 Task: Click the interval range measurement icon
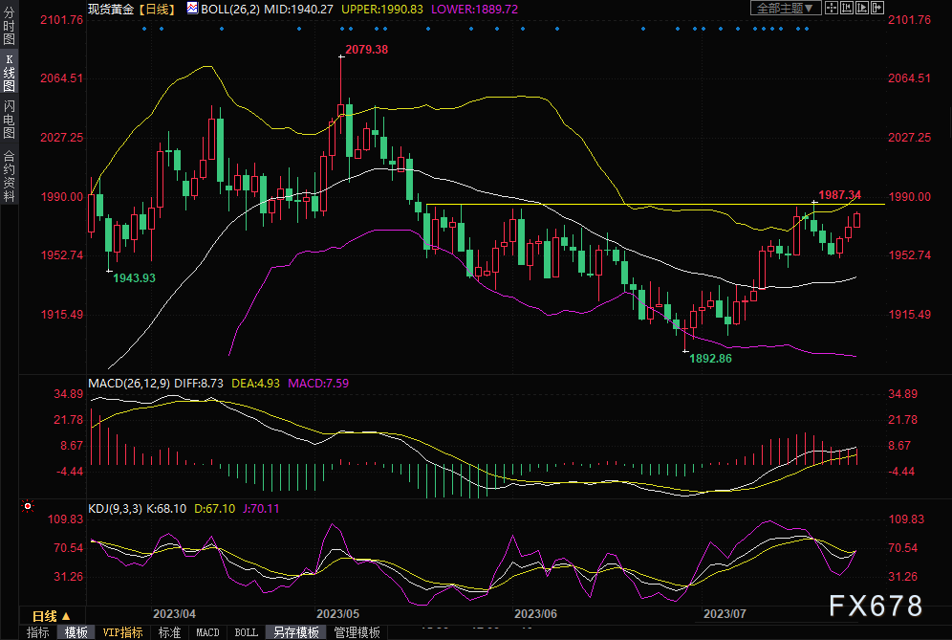pyautogui.click(x=847, y=8)
